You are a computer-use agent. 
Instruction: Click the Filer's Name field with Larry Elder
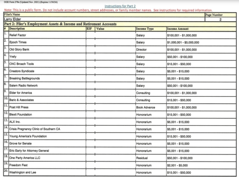tap(104, 19)
